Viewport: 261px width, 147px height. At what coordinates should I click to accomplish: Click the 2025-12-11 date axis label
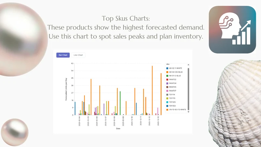[x=141, y=121]
